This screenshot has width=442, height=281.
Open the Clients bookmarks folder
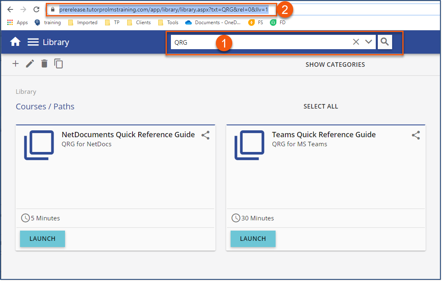pyautogui.click(x=139, y=23)
